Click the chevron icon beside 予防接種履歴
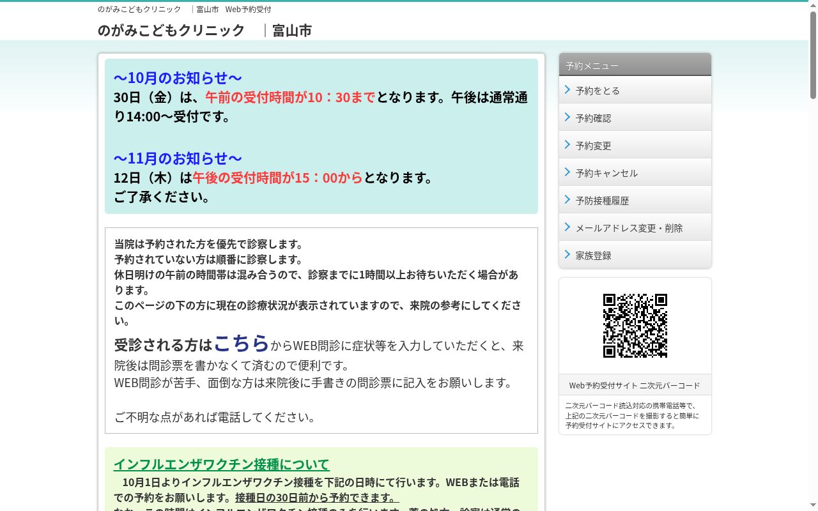The height and width of the screenshot is (511, 818). (x=567, y=200)
